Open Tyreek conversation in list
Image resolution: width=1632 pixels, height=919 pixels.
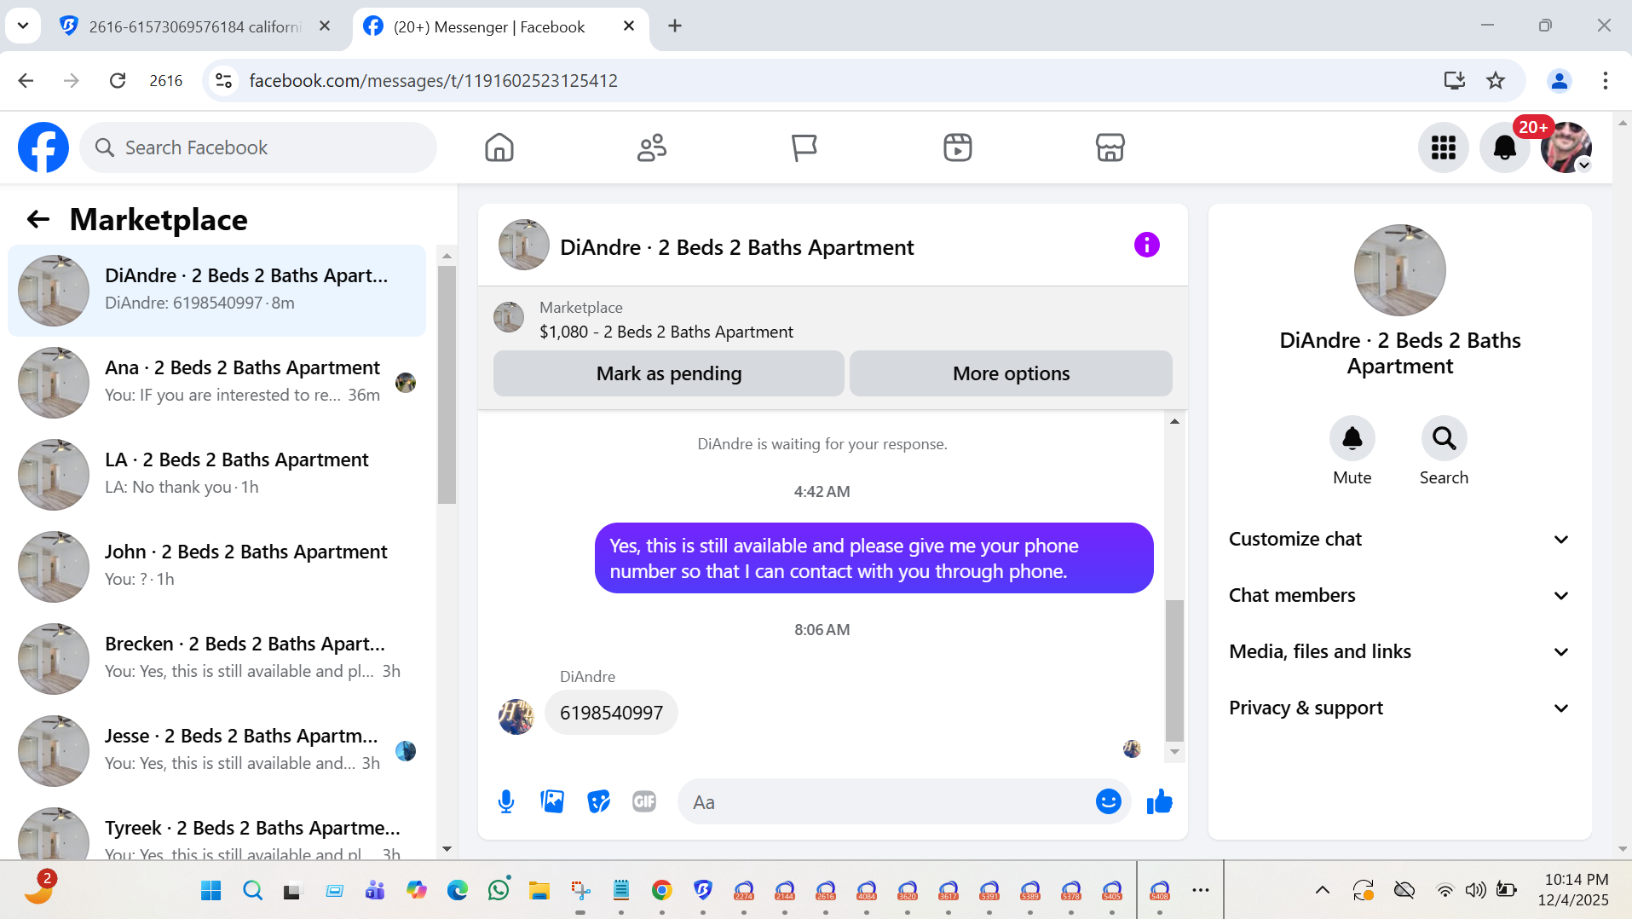(x=217, y=830)
